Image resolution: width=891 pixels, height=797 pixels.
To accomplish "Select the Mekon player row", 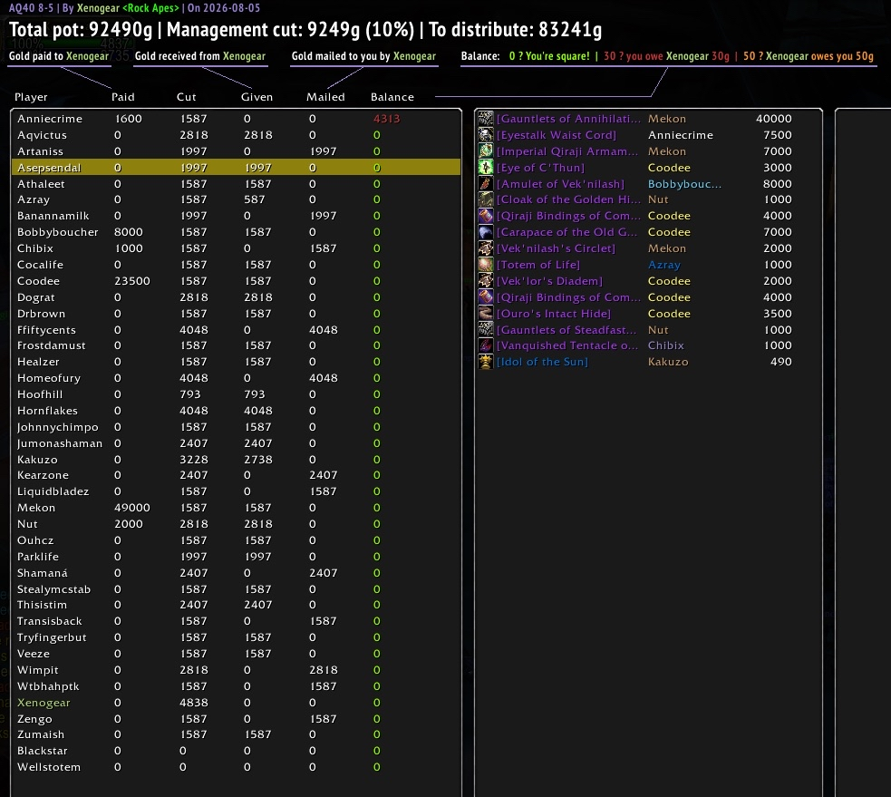I will click(236, 508).
